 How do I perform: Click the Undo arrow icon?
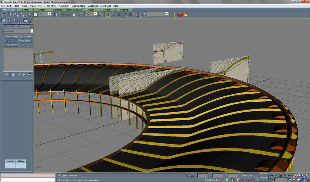point(4,14)
